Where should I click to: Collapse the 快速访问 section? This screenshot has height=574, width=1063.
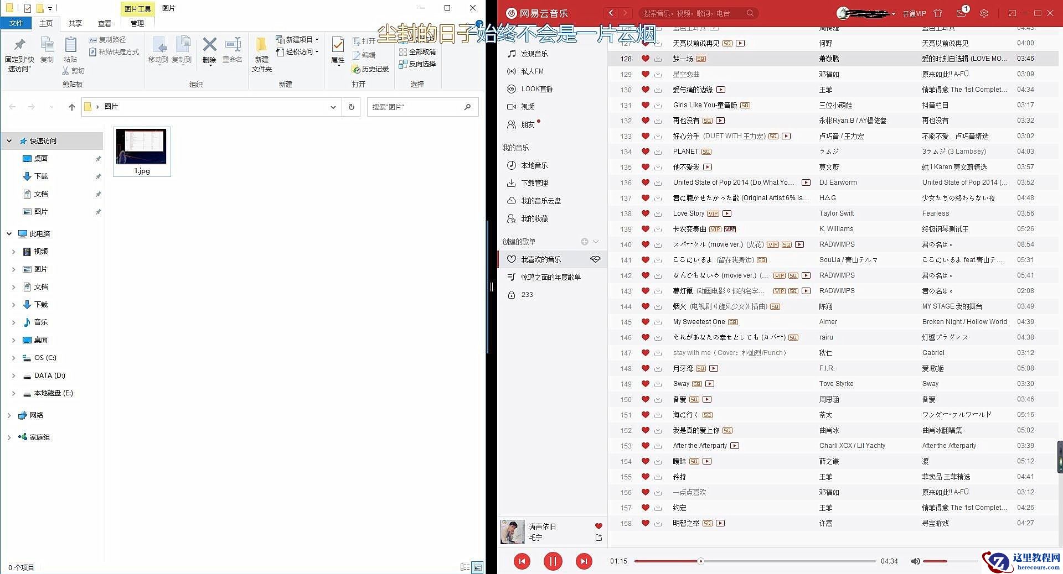click(x=9, y=140)
